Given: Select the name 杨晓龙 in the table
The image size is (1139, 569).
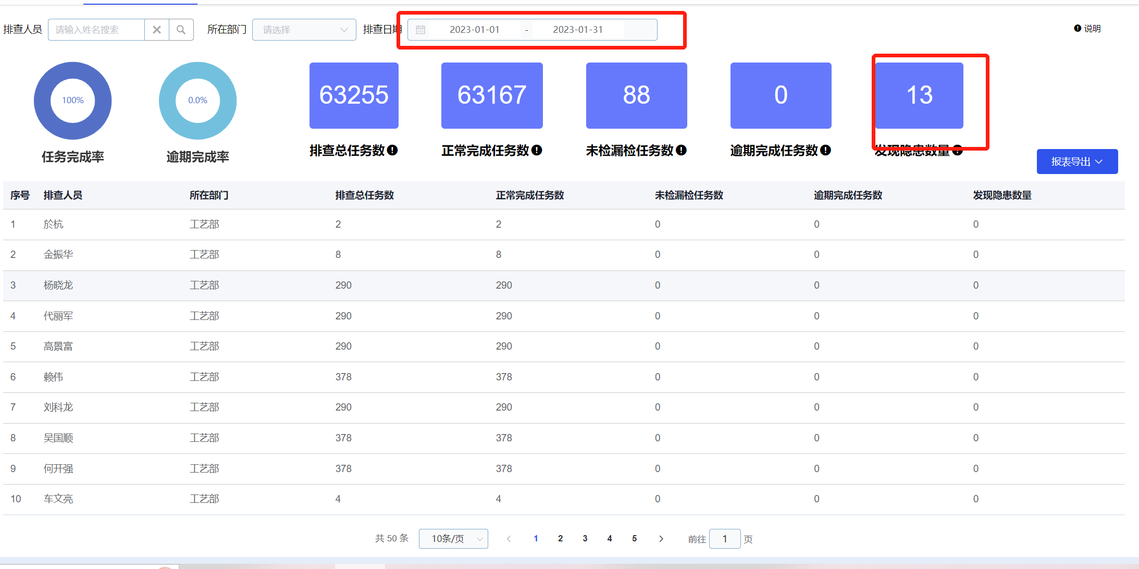Looking at the screenshot, I should click(x=58, y=285).
